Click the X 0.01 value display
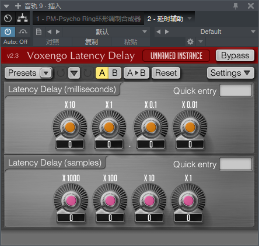Viewport: 259px width, 246px height. (190, 145)
